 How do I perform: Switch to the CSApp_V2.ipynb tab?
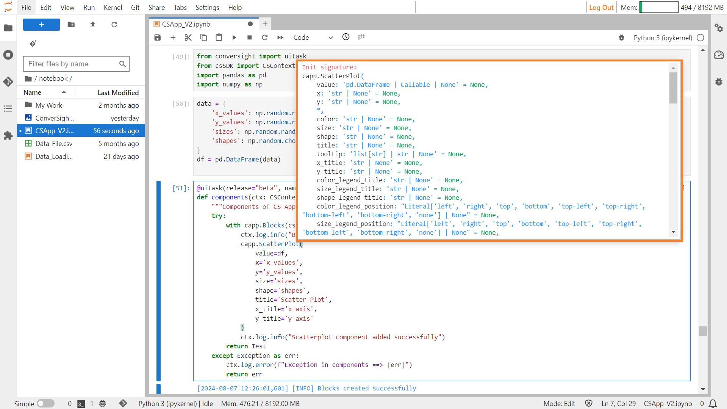pyautogui.click(x=204, y=24)
